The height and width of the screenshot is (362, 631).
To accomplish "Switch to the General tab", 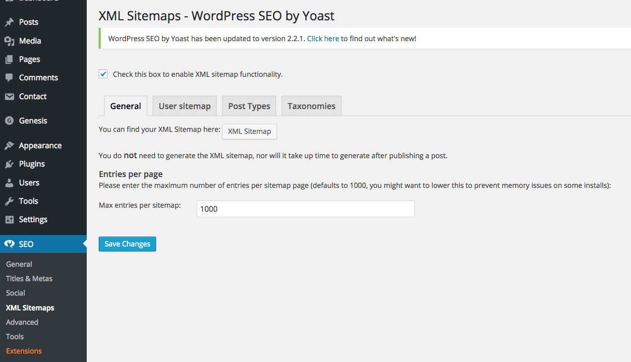I will [125, 106].
